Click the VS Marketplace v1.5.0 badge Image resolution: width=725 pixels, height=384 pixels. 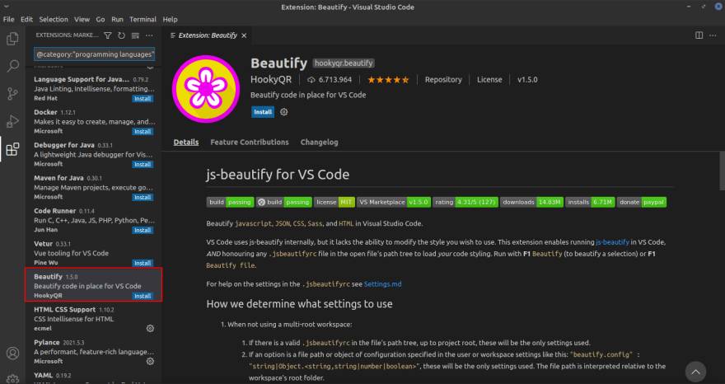tap(394, 202)
